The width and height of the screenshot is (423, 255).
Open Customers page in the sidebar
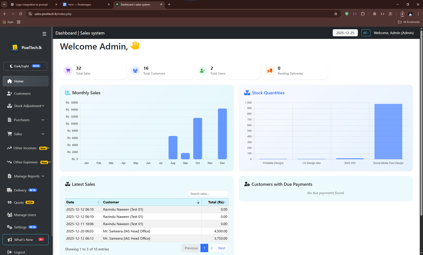[x=25, y=93]
